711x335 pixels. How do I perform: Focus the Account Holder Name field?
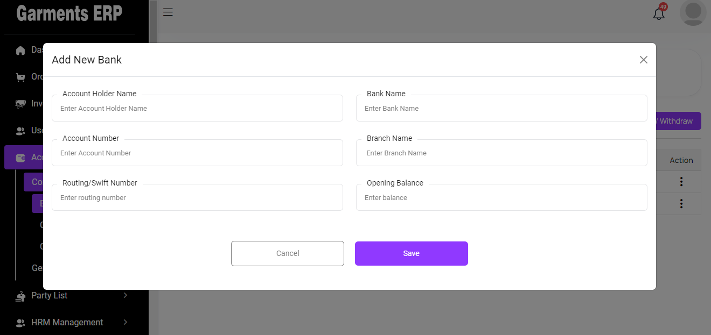pos(197,109)
